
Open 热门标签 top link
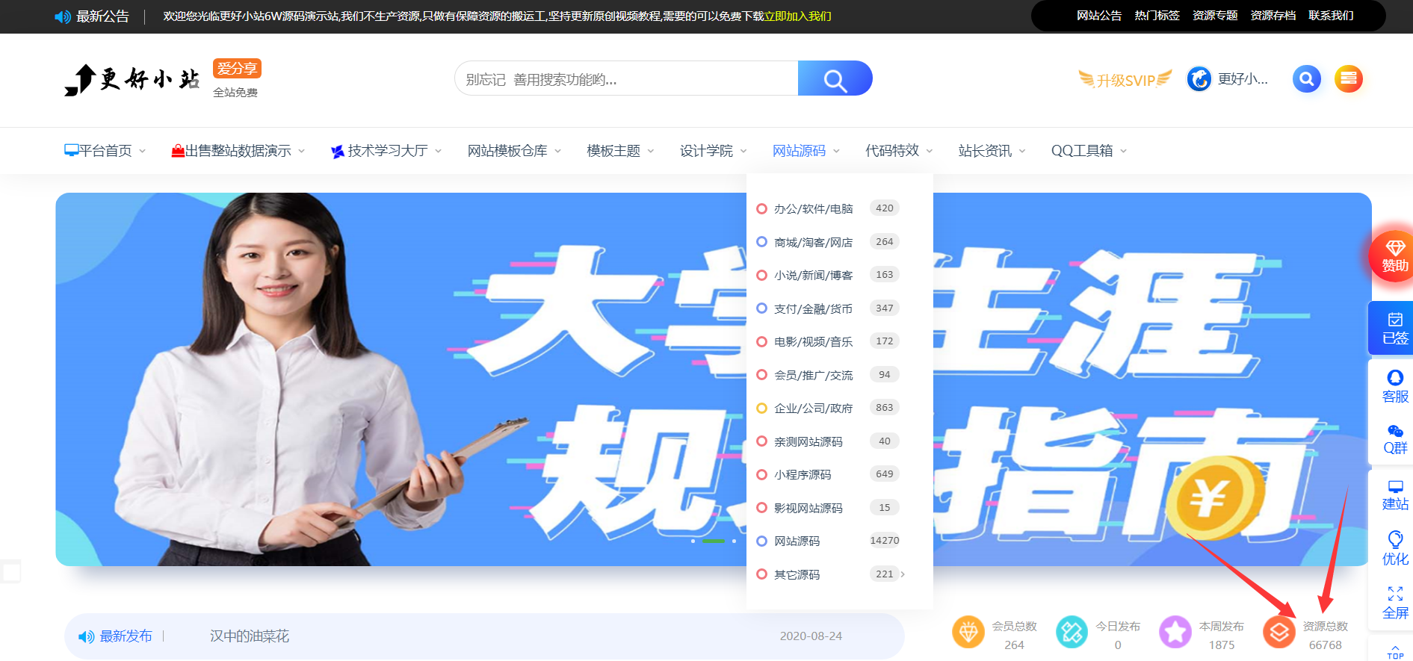point(1157,16)
